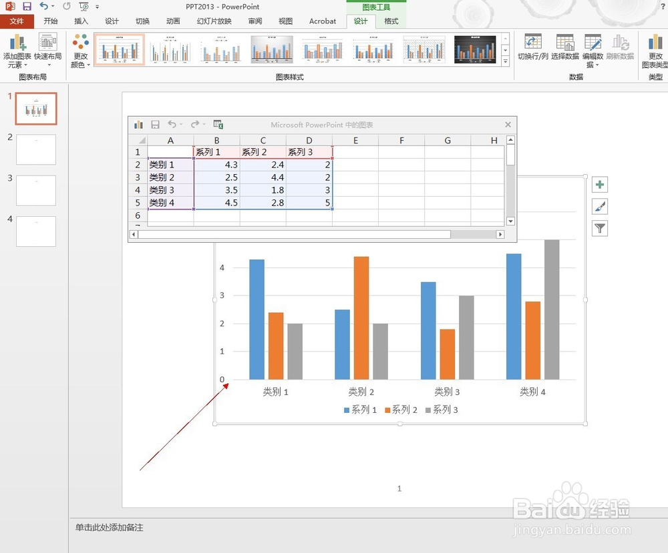Screen dimensions: 668x553
Task: Select column E header
Action: 355,140
